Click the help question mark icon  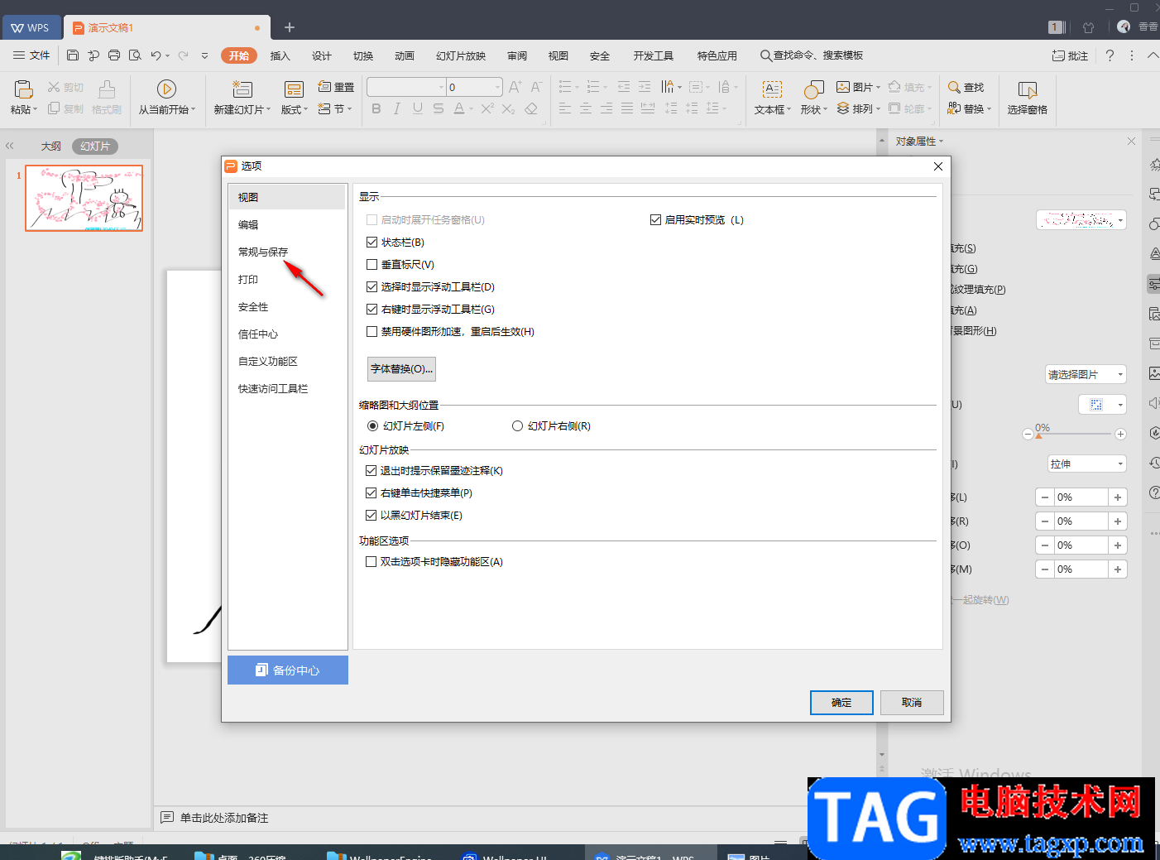(1110, 55)
